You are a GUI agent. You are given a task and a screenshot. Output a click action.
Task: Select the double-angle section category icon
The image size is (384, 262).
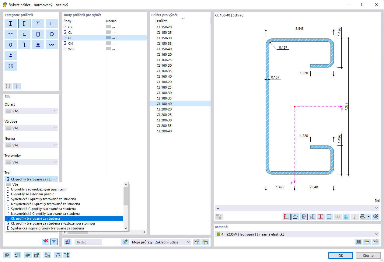(11, 34)
